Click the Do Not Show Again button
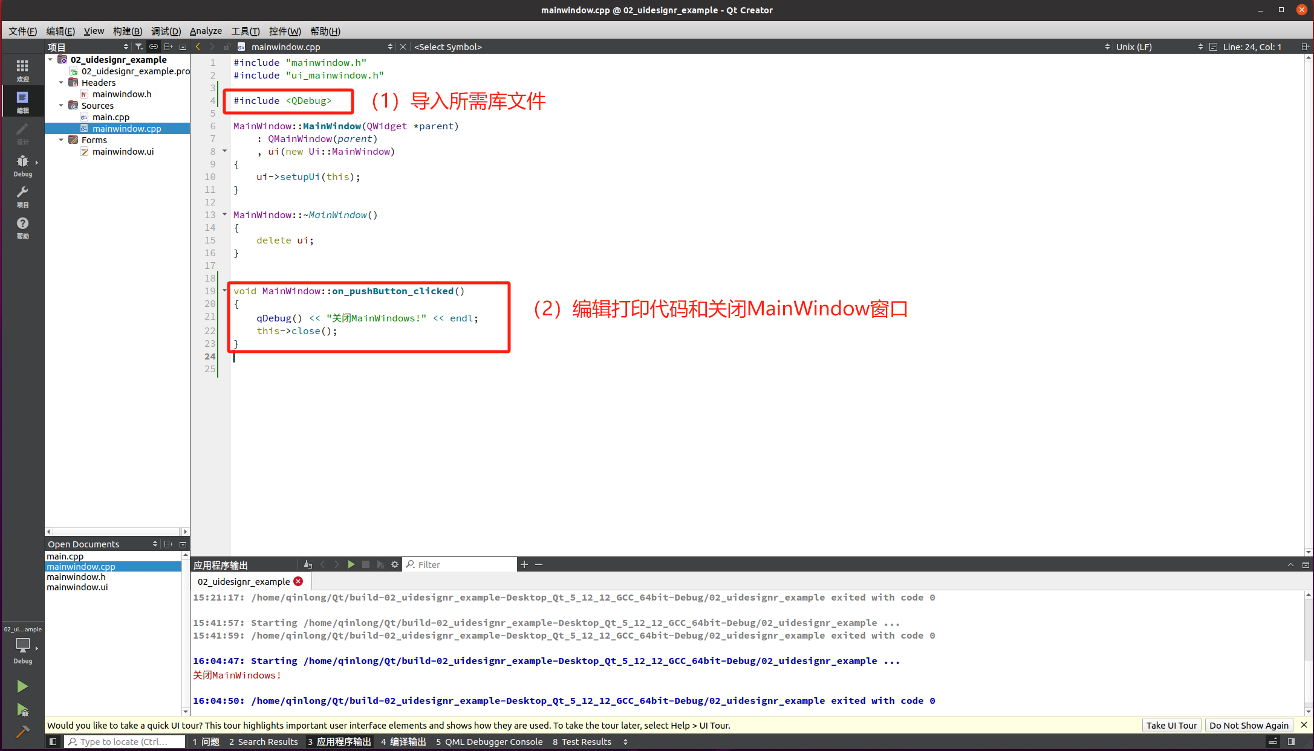This screenshot has height=751, width=1314. point(1248,725)
